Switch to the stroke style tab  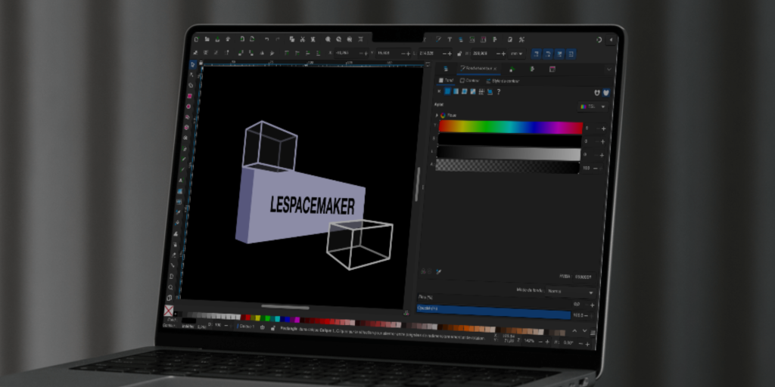(501, 80)
